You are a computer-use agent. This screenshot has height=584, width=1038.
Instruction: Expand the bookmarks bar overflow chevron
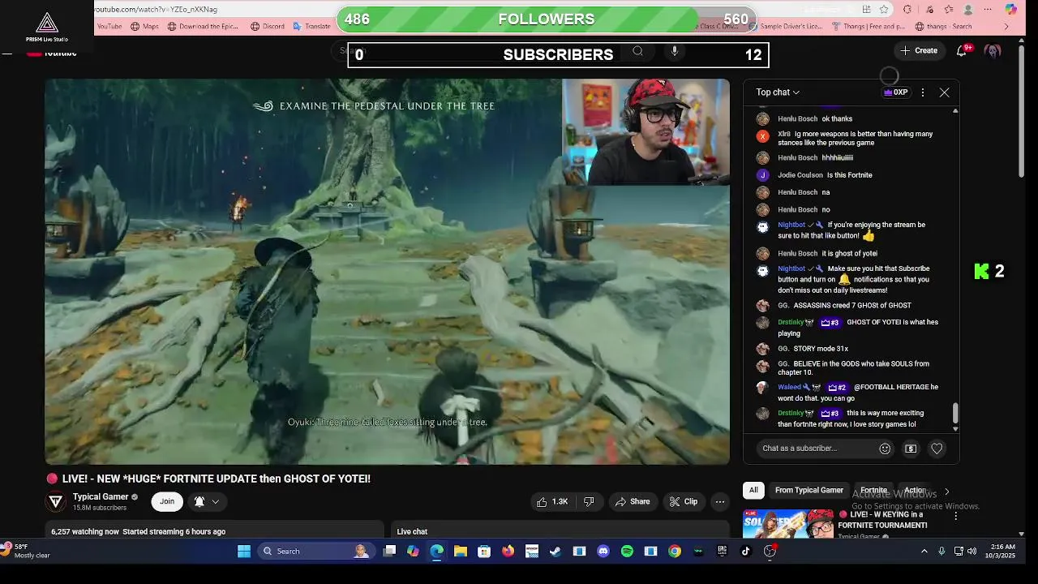1006,26
